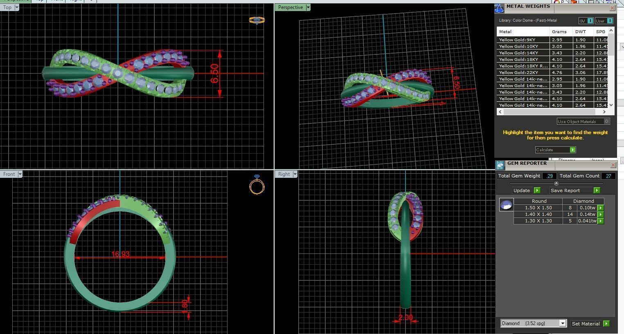
Task: Click green arrow for 1.30 X 1.30 row
Action: click(x=601, y=221)
